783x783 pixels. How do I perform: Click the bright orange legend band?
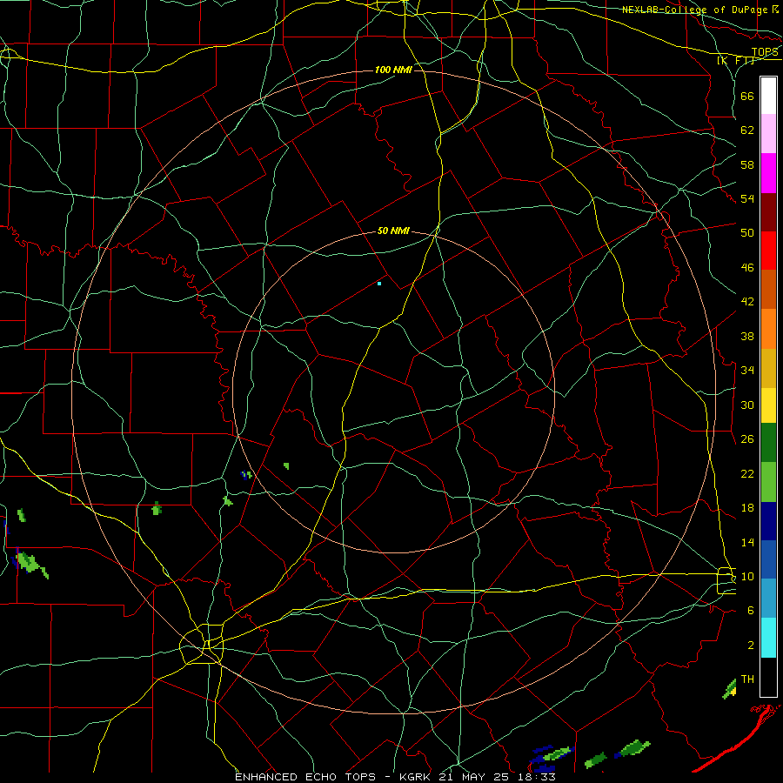click(768, 329)
